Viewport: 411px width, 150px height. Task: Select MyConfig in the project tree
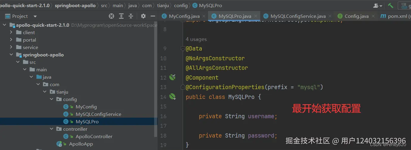point(86,107)
